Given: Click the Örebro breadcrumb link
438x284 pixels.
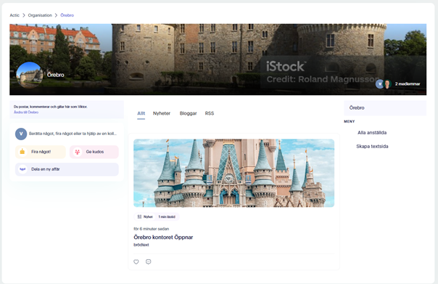Looking at the screenshot, I should pos(67,15).
